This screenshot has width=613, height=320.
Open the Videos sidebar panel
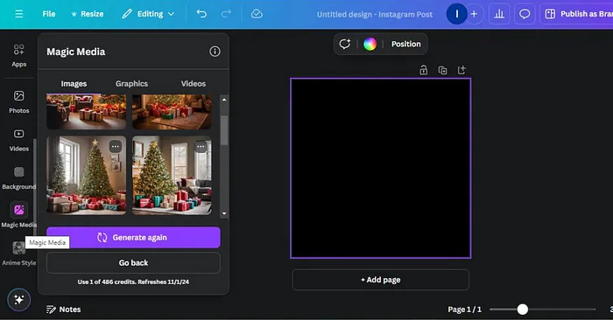tap(18, 140)
